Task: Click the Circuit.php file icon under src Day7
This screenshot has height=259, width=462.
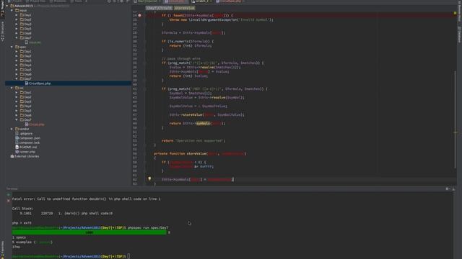Action: [x=27, y=124]
